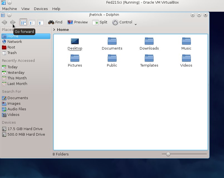
Task: Switch to Details view mode
Action: tap(41, 22)
